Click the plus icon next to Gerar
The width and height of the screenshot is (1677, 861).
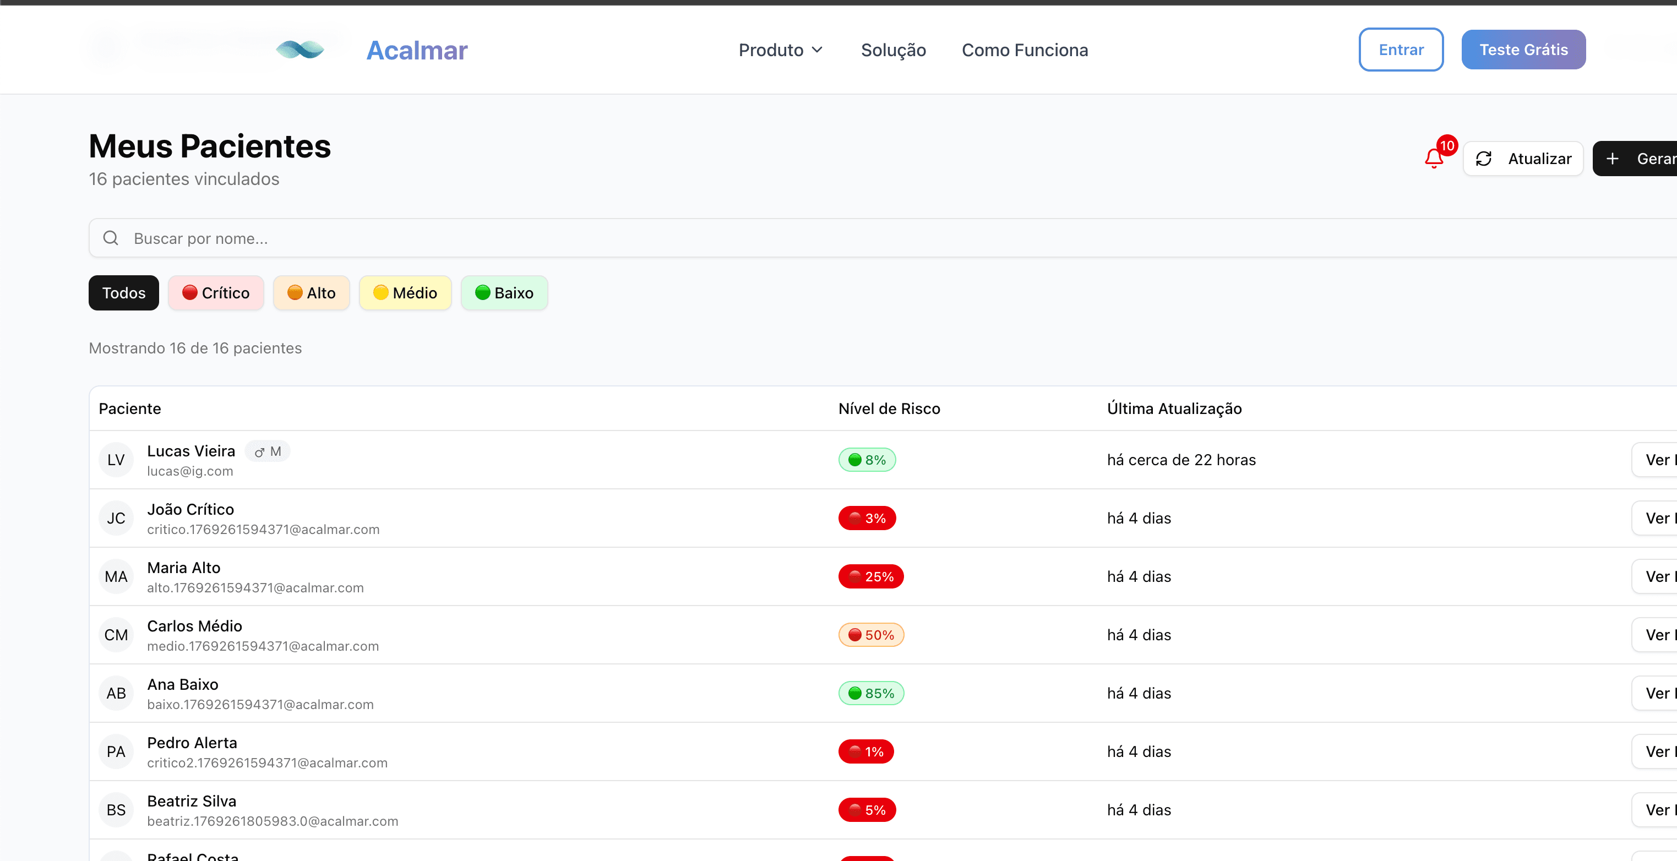click(x=1613, y=158)
